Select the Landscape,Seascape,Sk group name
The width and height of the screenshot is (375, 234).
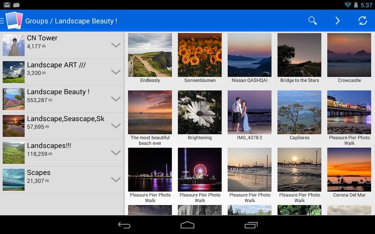point(66,119)
